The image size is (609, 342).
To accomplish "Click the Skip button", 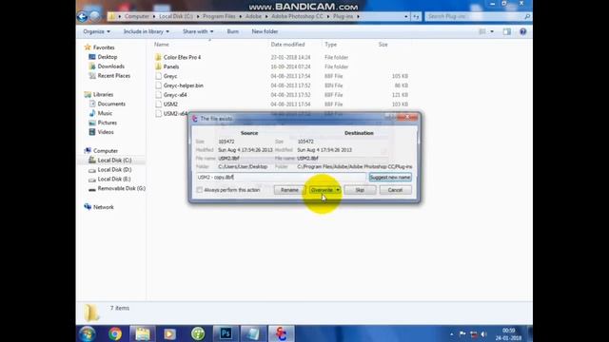I will [360, 190].
